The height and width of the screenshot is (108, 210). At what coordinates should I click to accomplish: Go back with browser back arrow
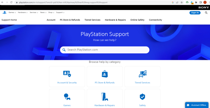tap(2, 2)
